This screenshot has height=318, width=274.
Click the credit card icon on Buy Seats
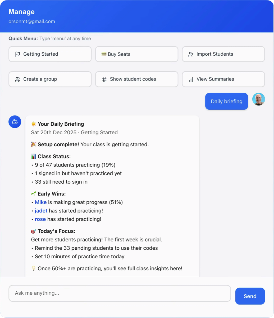(104, 54)
